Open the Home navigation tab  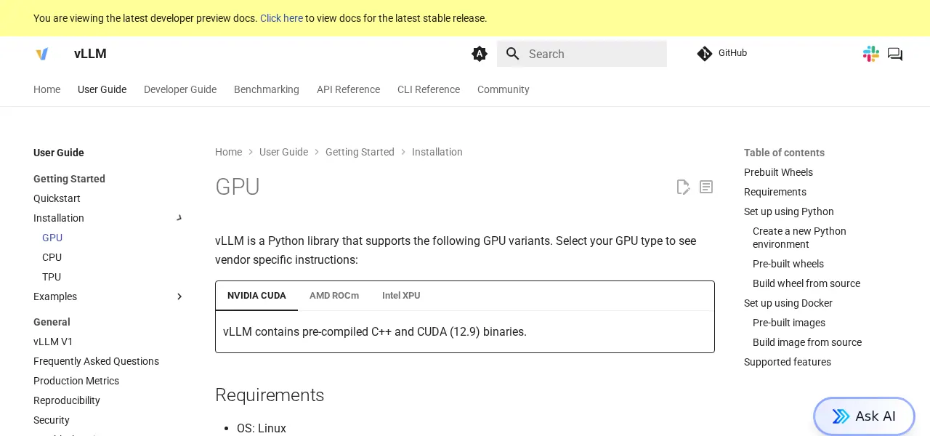[x=46, y=89]
